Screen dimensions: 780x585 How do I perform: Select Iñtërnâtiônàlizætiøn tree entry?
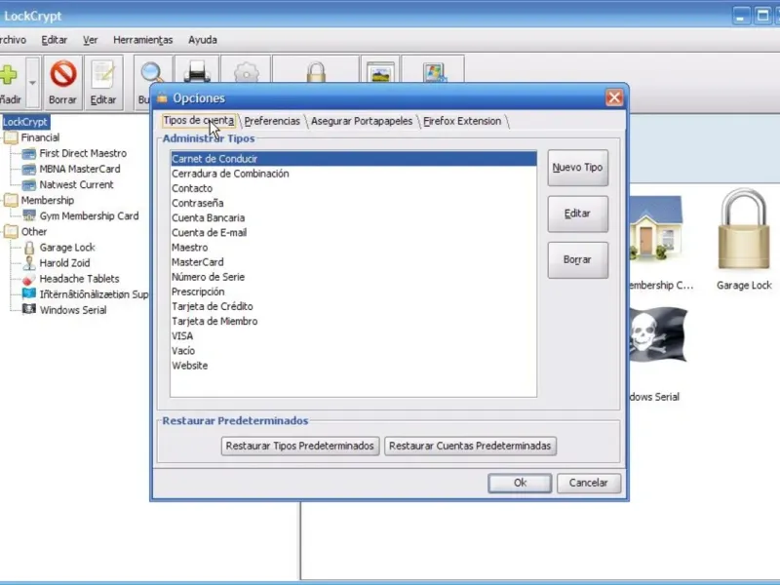pos(94,294)
